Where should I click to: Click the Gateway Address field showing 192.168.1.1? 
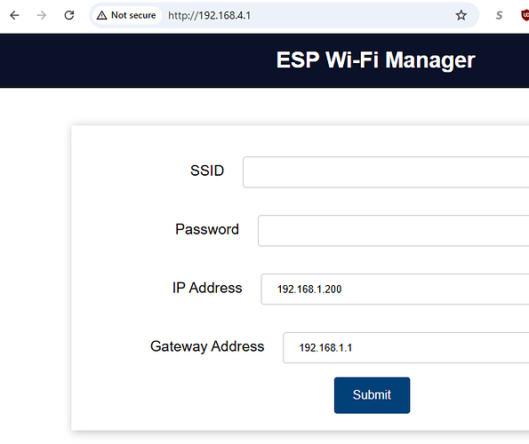tap(405, 348)
